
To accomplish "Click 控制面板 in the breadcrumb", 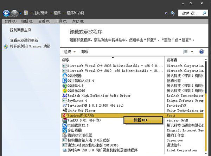I will click(x=40, y=13).
